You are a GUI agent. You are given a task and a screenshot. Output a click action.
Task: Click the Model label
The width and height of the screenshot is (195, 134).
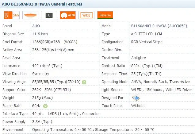point(106,26)
